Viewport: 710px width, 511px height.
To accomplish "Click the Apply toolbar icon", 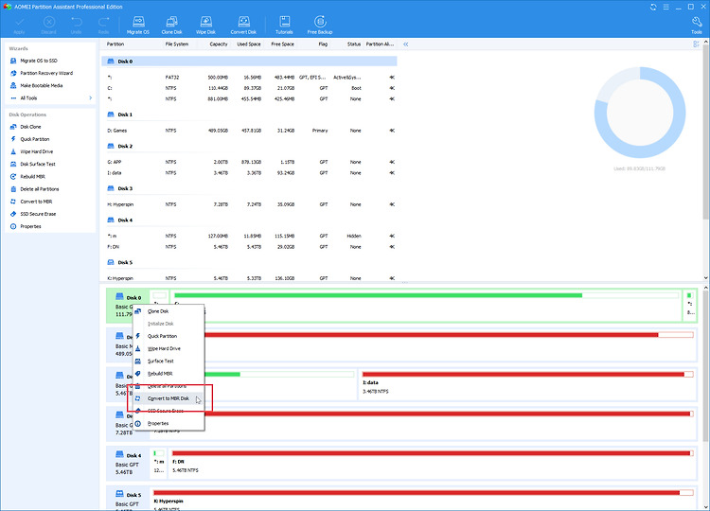I will 19,26.
